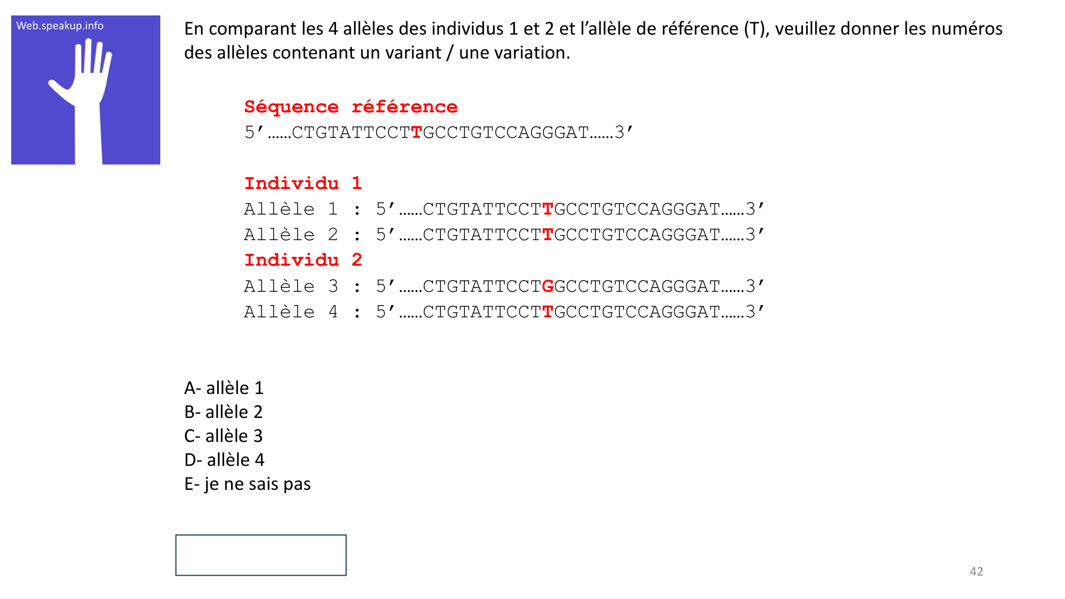Click the red T in Allèle 4
Image resolution: width=1065 pixels, height=599 pixels.
[547, 312]
